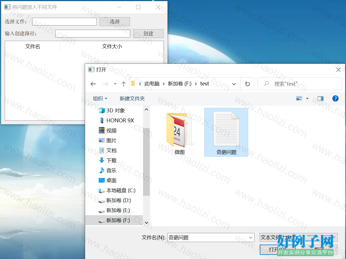
Task: Go back using the back arrow
Action: [93, 84]
